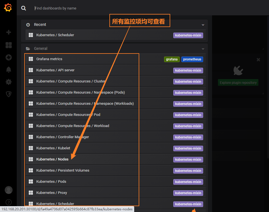
Task: Open the Create plus icon in sidebar
Action: tap(9, 32)
